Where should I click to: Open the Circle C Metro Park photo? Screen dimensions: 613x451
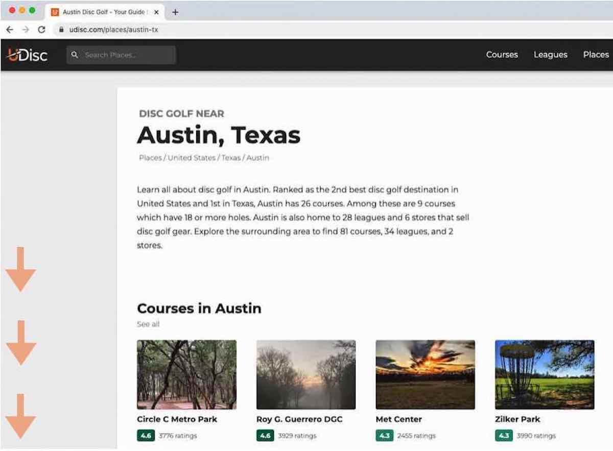coord(186,374)
